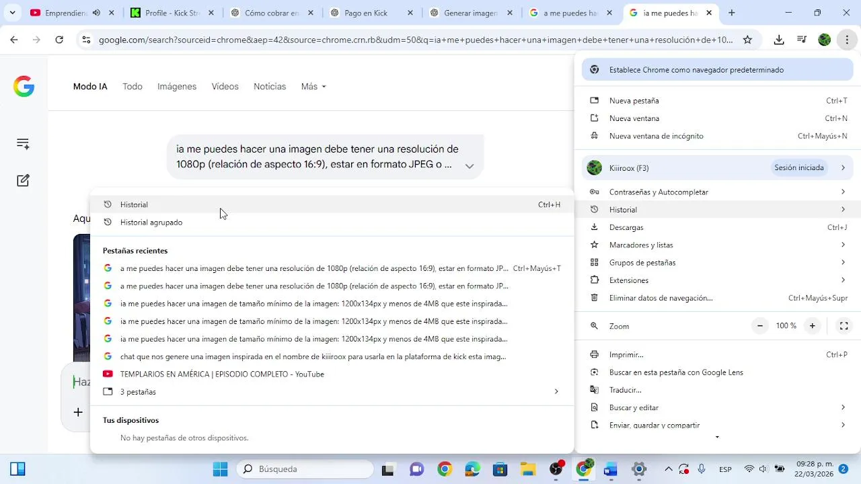The image size is (861, 484).
Task: Switch to Todo search tab
Action: click(133, 87)
